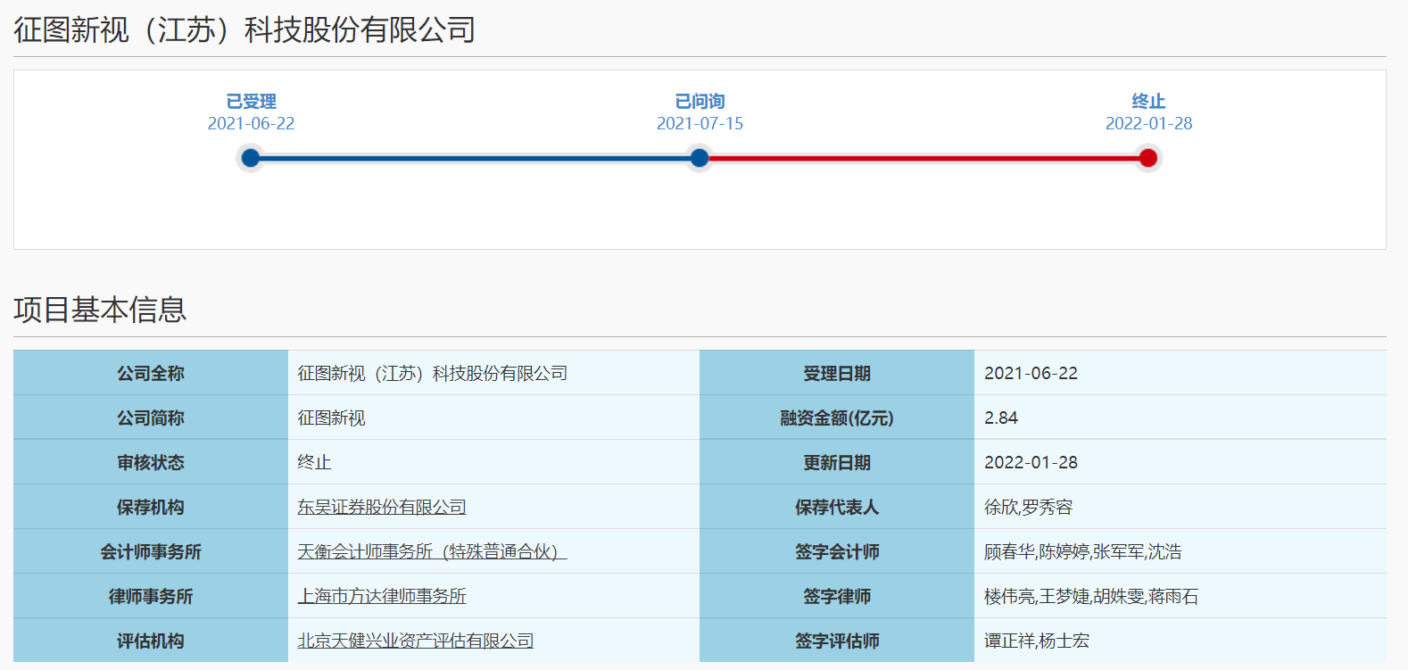This screenshot has height=670, width=1408.
Task: Open the 上海市方达律师事务所 law firm link
Action: tap(382, 596)
